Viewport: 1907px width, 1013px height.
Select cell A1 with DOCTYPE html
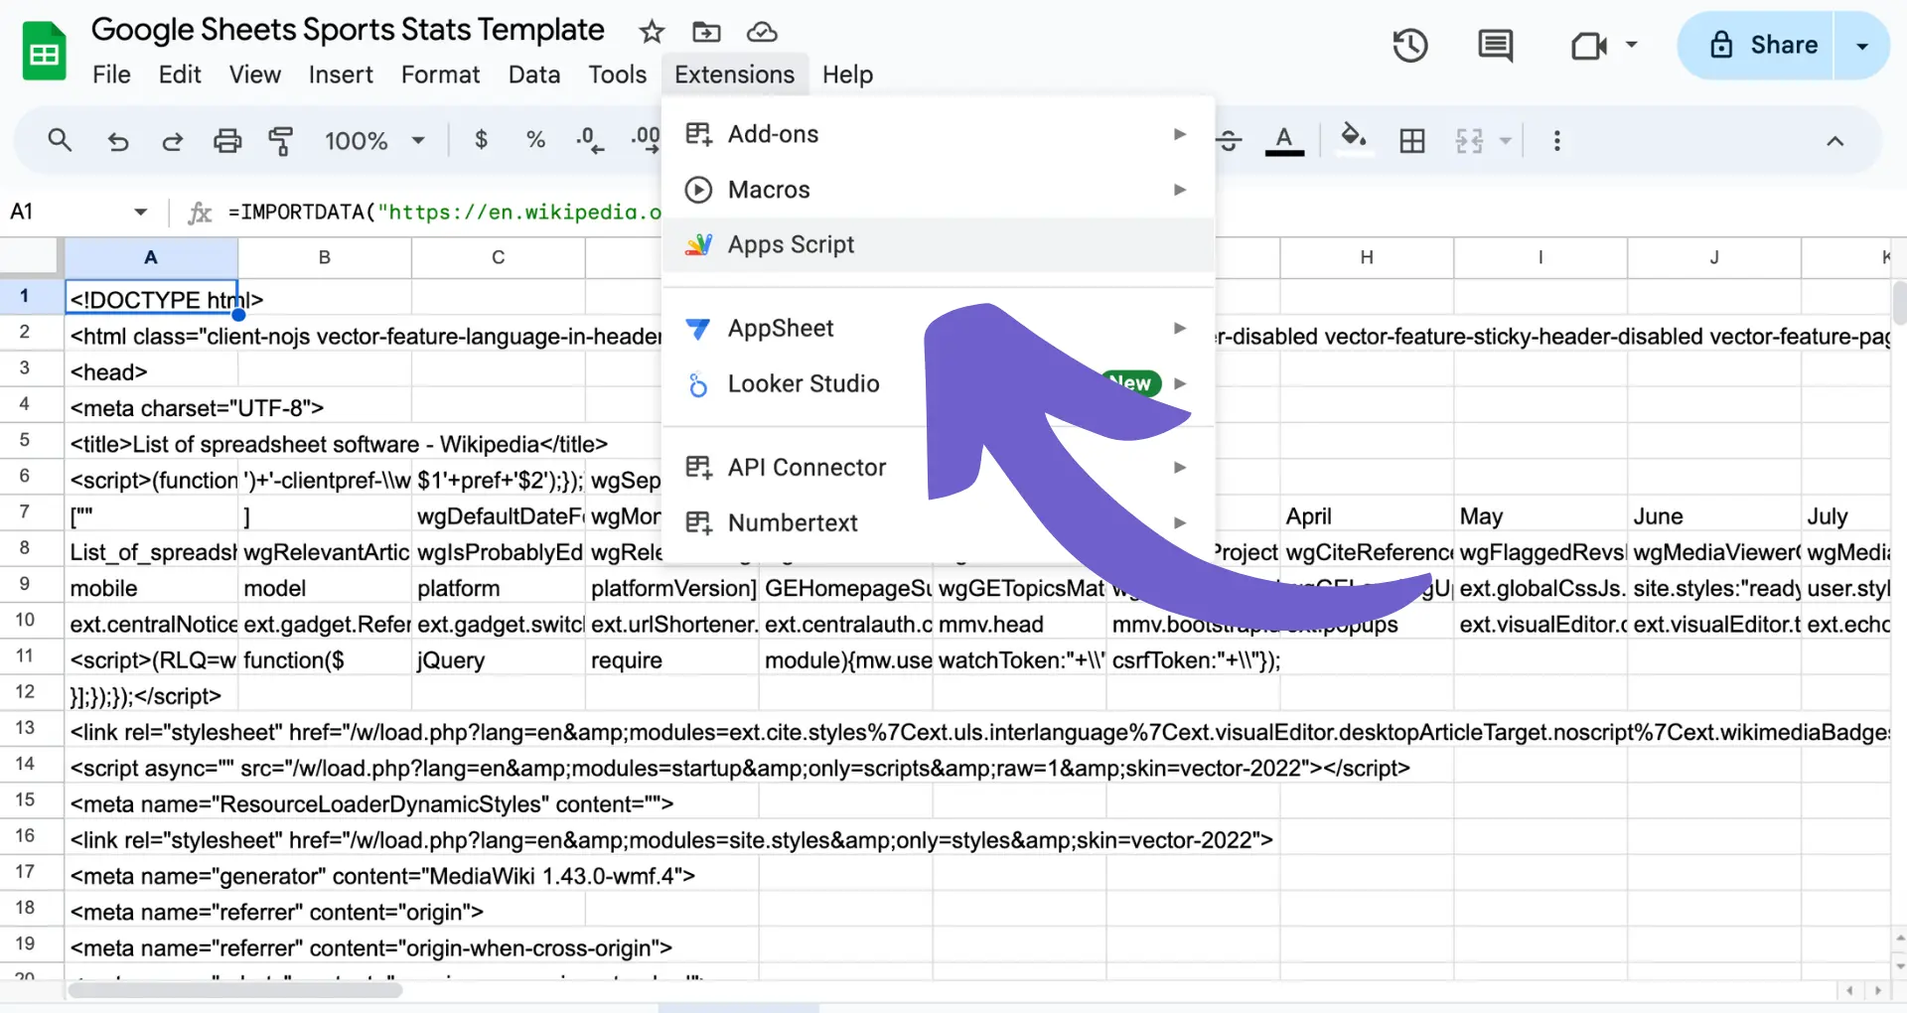[x=152, y=298]
